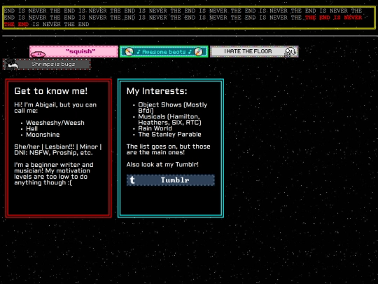Click the "My Interests:" heading
The image size is (378, 284).
coord(157,91)
